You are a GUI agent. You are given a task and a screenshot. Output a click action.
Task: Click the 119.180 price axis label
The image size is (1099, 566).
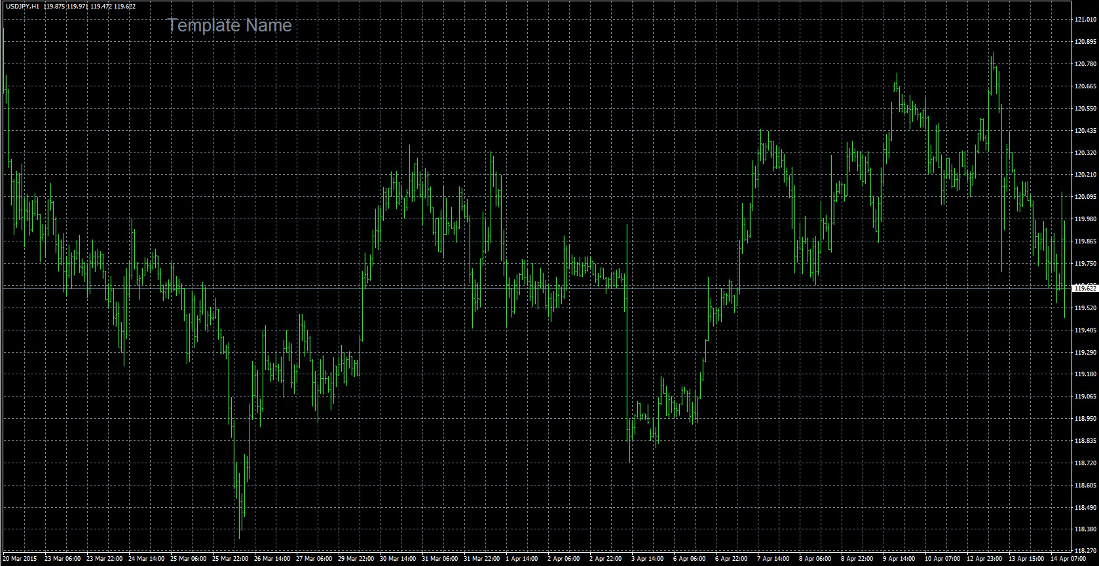click(x=1085, y=374)
